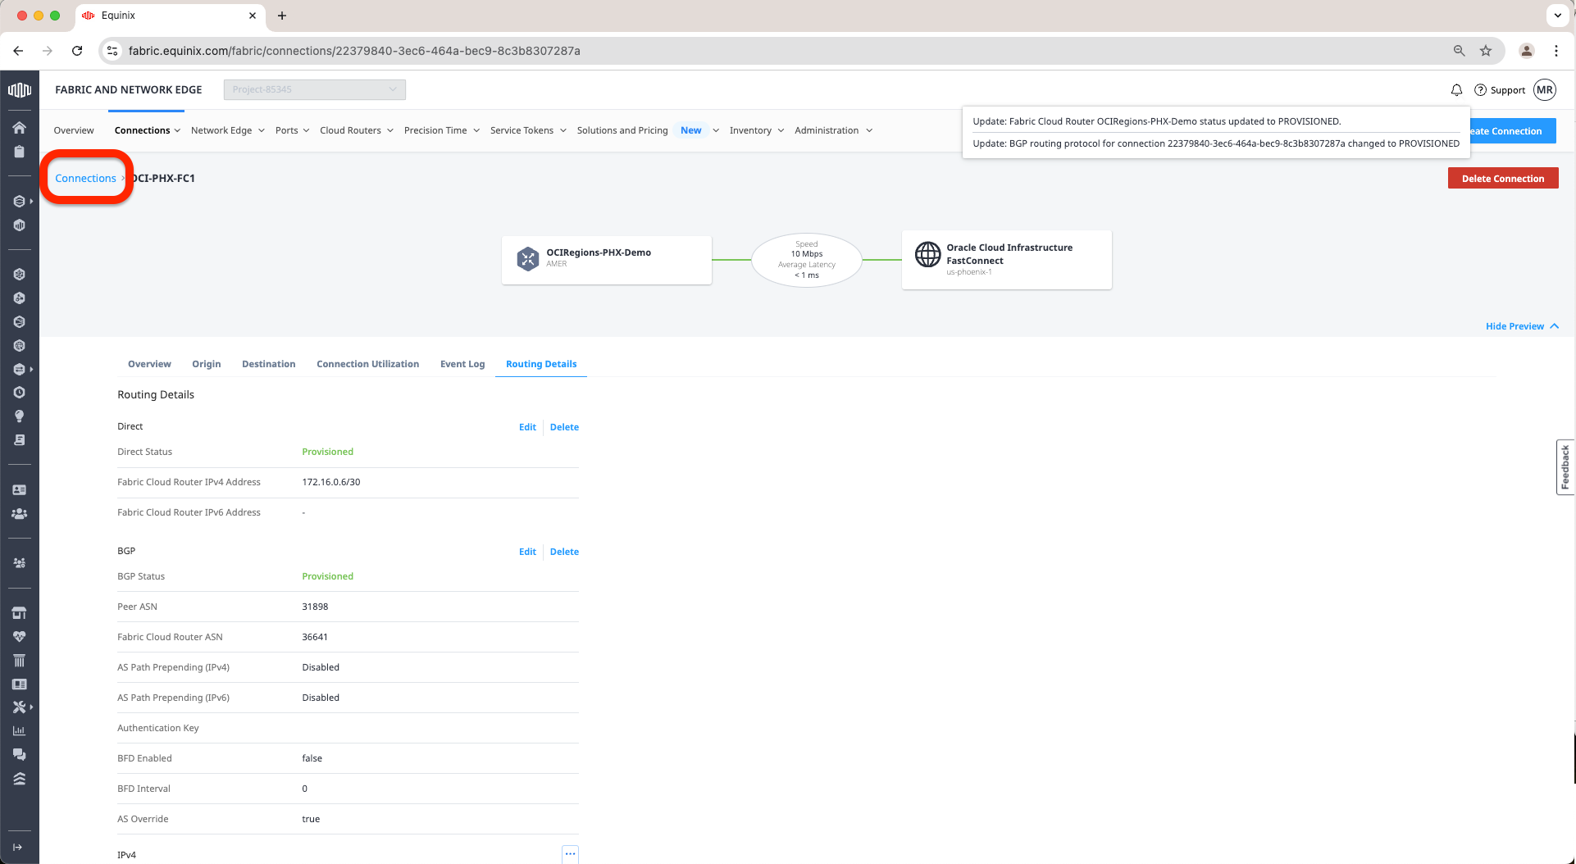Image resolution: width=1576 pixels, height=864 pixels.
Task: Expand the Cloud Routers menu
Action: pyautogui.click(x=357, y=130)
